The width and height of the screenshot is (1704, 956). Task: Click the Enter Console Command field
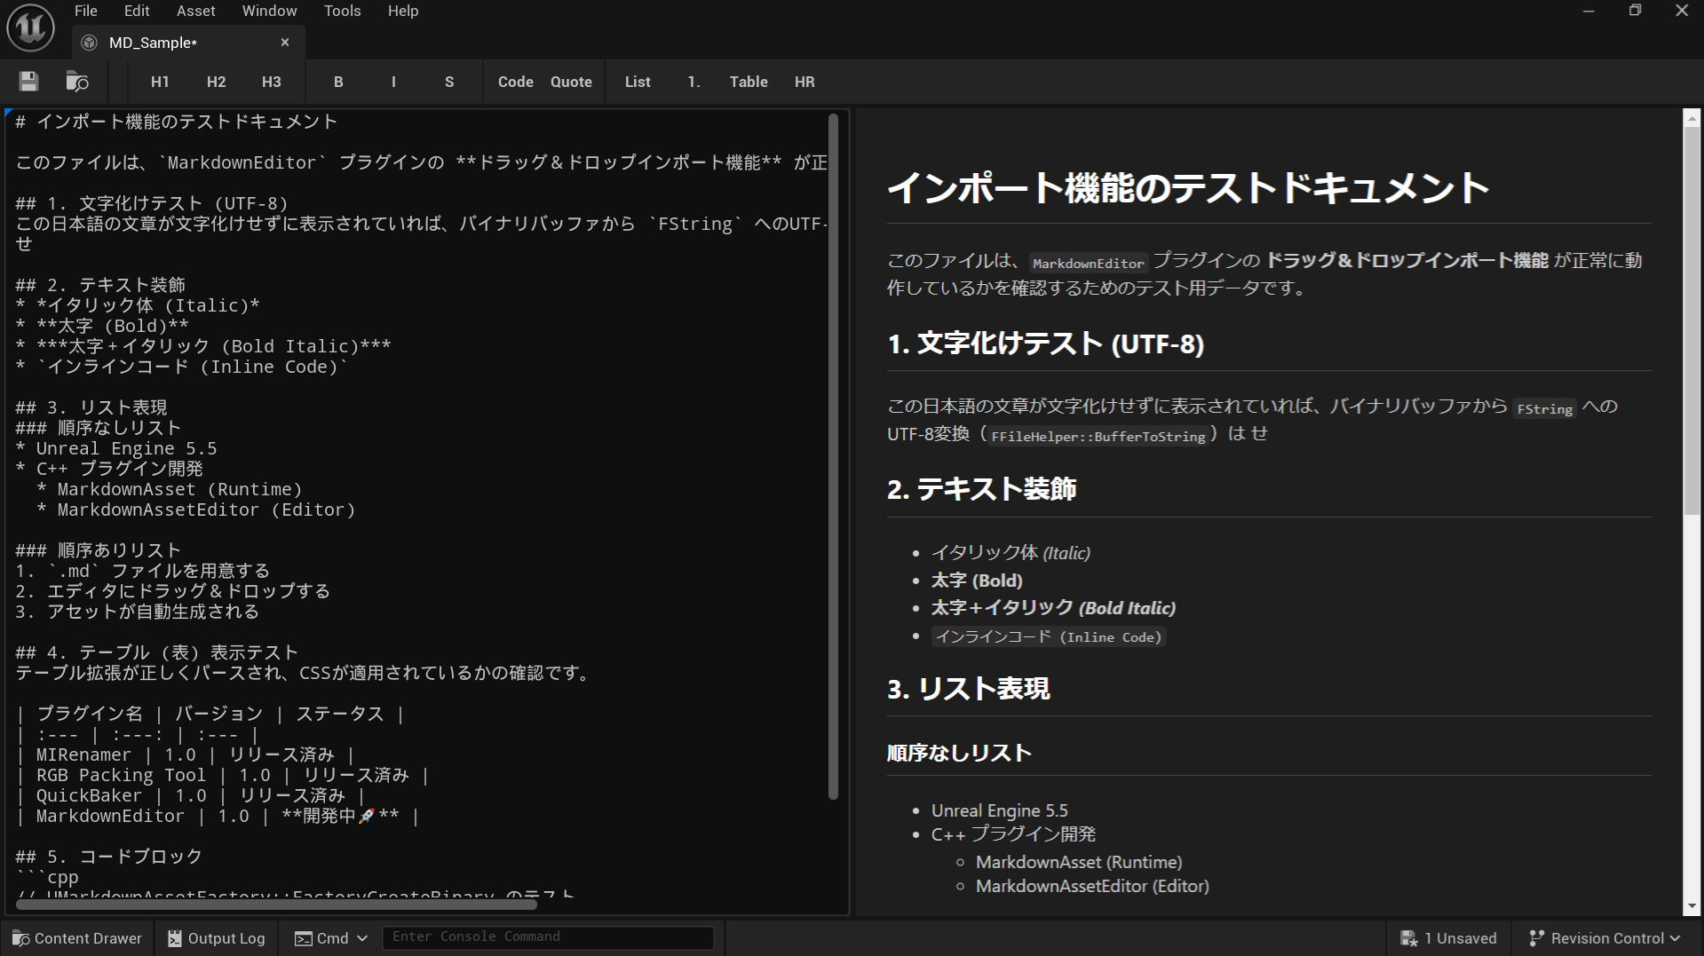547,936
